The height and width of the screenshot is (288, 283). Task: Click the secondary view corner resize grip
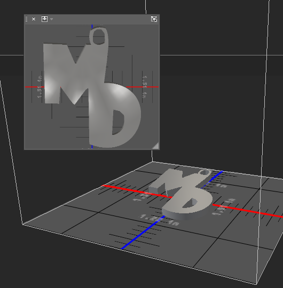pos(156,146)
